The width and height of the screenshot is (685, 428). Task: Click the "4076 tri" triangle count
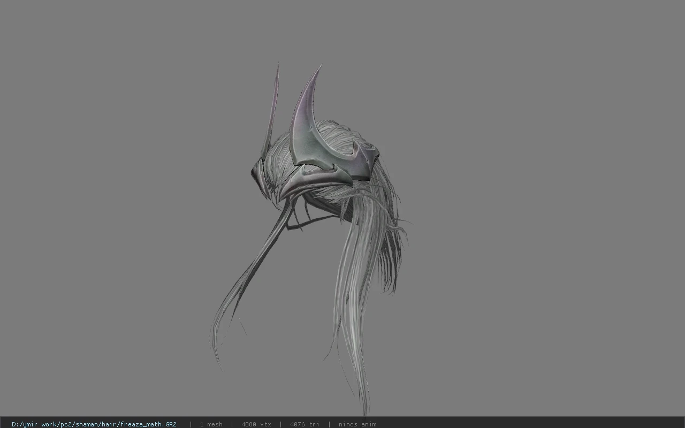[x=305, y=424]
